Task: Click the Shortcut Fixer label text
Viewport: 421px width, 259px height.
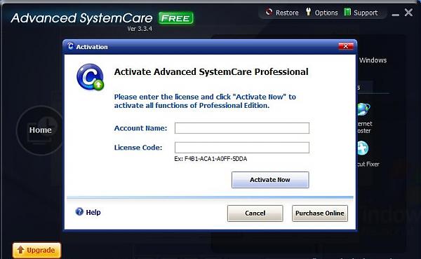Action: click(368, 164)
